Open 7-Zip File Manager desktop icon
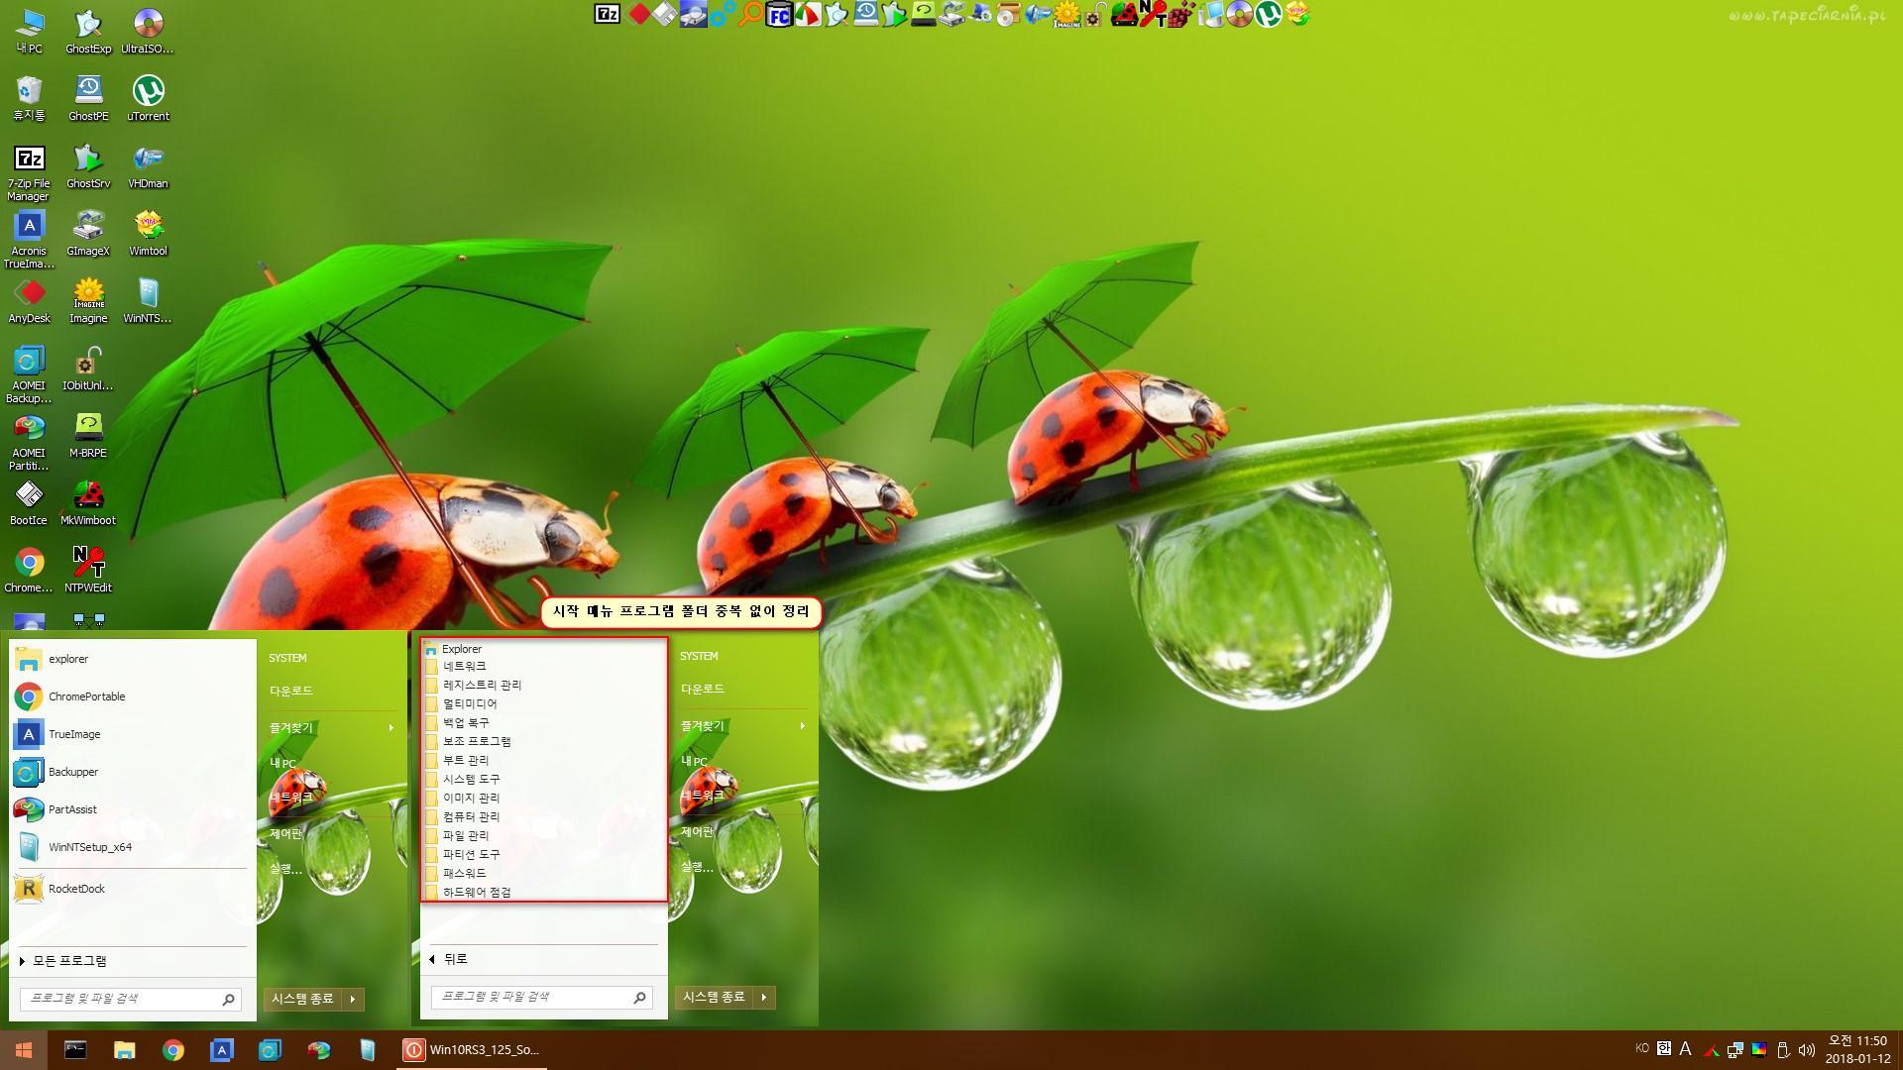 29,173
